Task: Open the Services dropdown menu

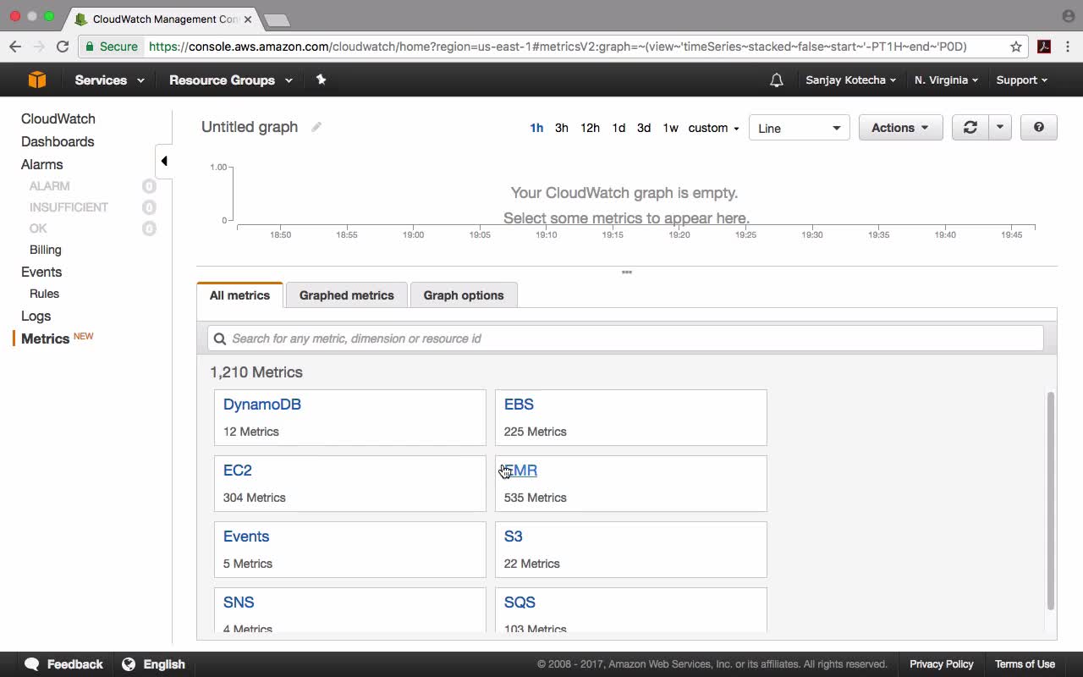Action: (x=109, y=80)
